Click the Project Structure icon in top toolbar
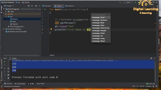 [153, 2]
